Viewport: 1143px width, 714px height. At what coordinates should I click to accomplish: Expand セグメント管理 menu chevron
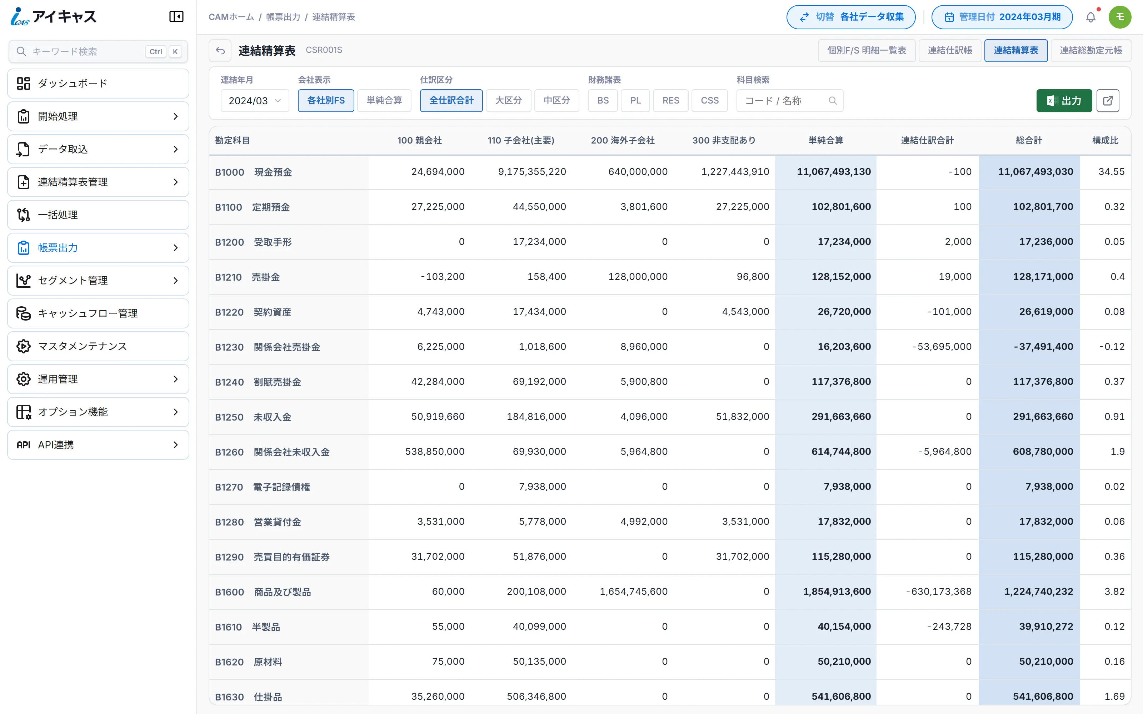pos(176,281)
